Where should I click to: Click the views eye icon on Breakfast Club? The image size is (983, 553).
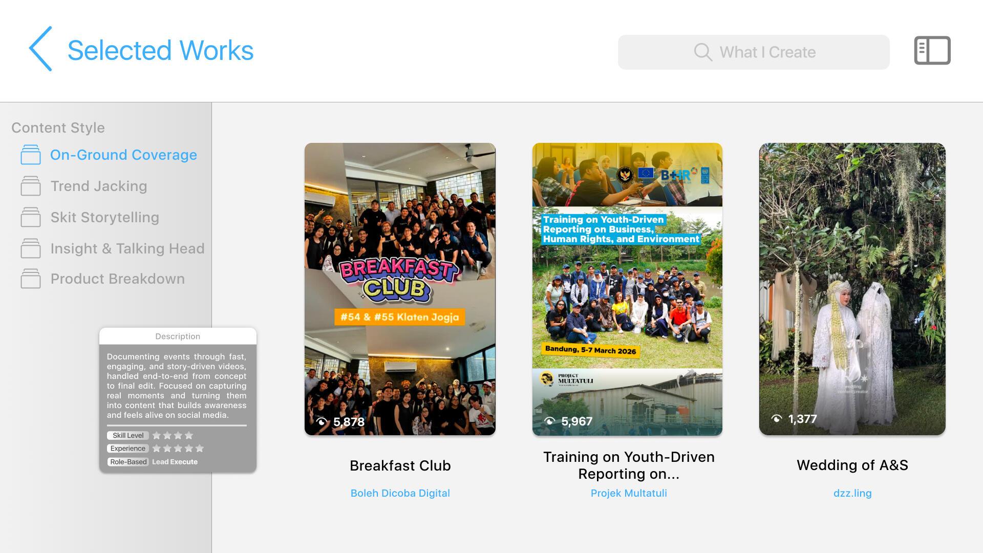(x=322, y=422)
